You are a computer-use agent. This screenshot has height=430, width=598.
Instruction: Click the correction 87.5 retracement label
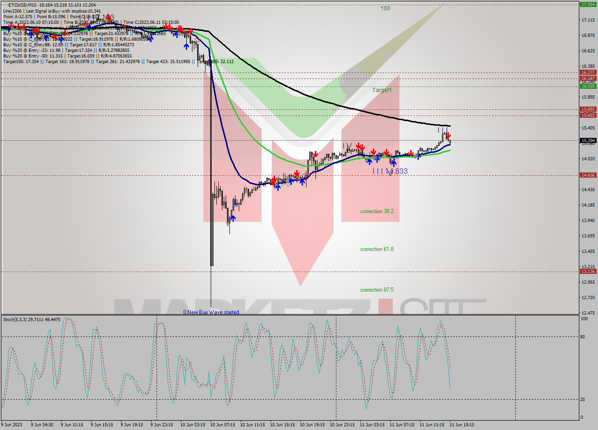(x=377, y=289)
